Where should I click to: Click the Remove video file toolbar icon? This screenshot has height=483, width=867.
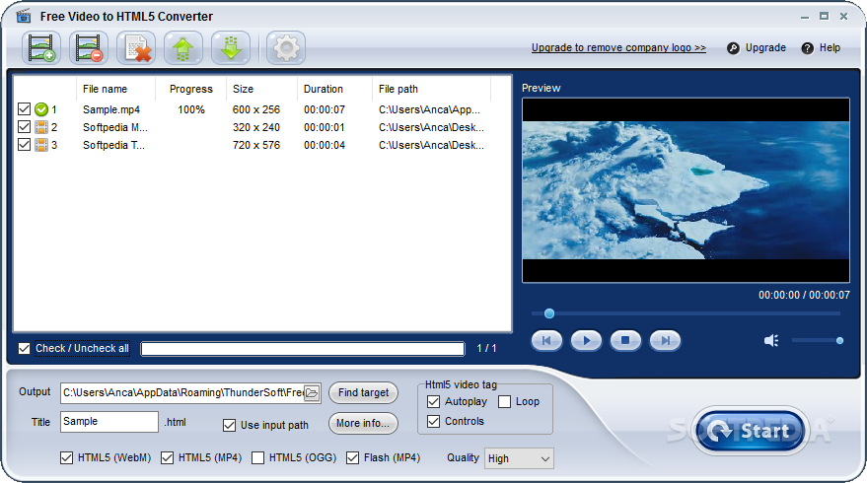click(89, 48)
